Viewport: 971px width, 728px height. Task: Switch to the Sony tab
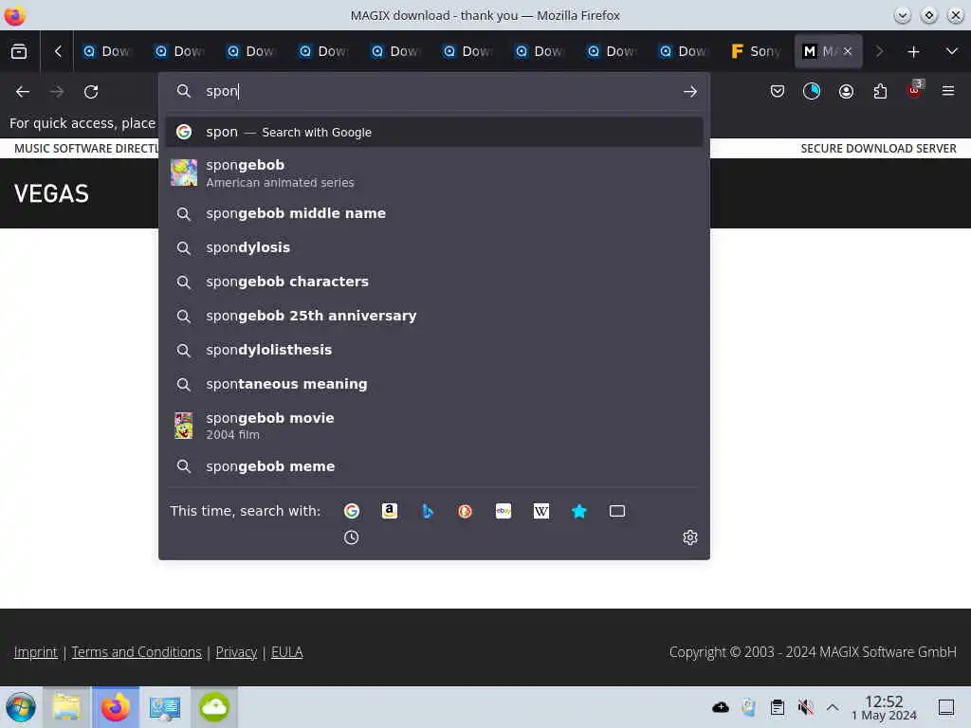pos(756,51)
